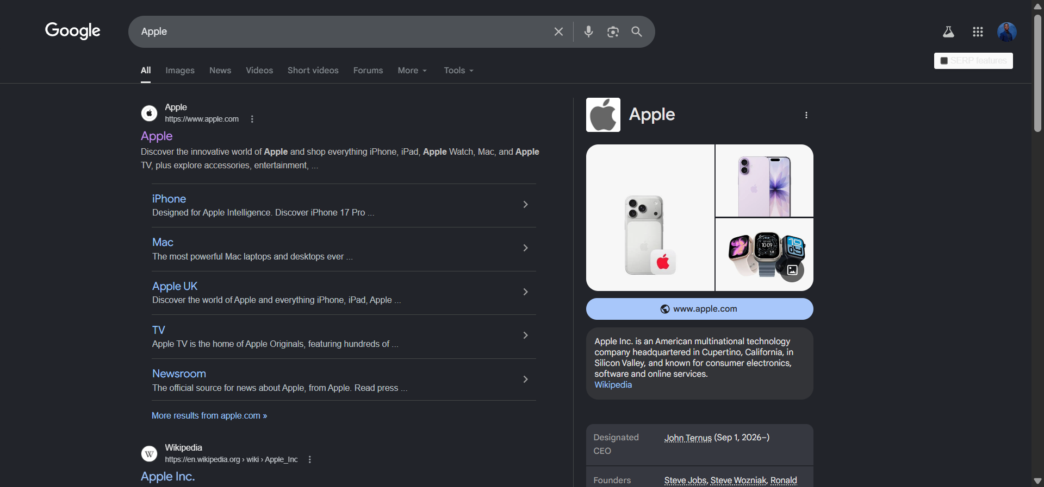The height and width of the screenshot is (487, 1044).
Task: Open the large white iPhone product image
Action: click(650, 218)
